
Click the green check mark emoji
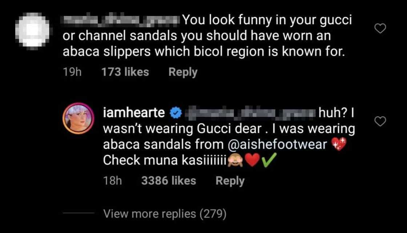(x=267, y=160)
